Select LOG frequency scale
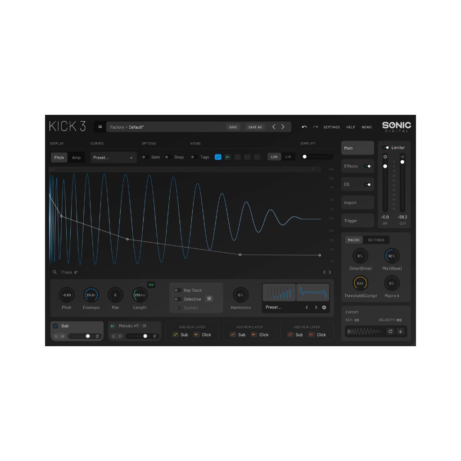461x461 pixels. pos(274,157)
